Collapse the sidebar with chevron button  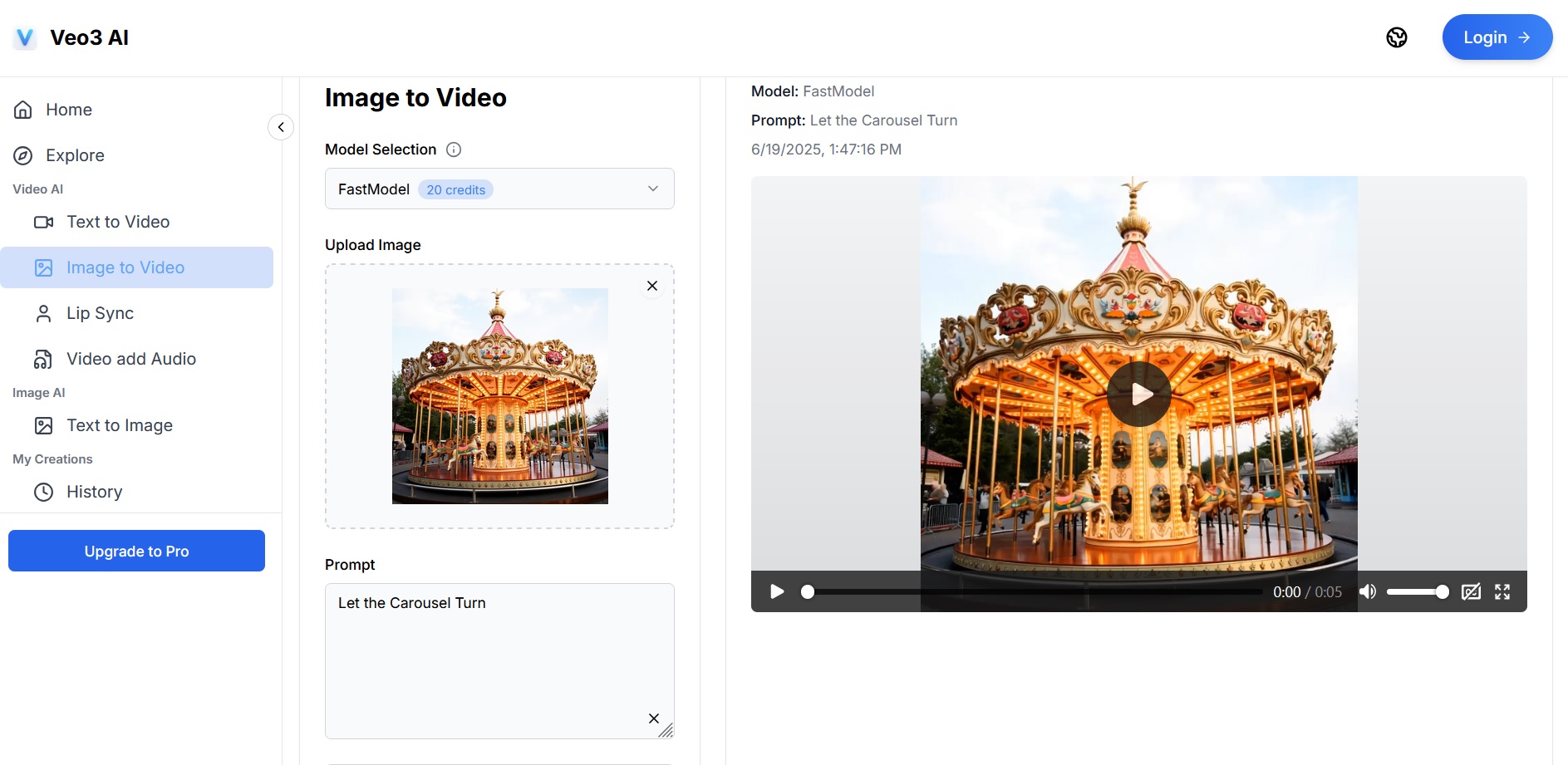(x=281, y=127)
